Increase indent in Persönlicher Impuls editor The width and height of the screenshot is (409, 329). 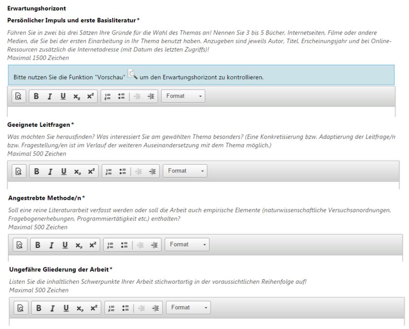[x=151, y=97]
